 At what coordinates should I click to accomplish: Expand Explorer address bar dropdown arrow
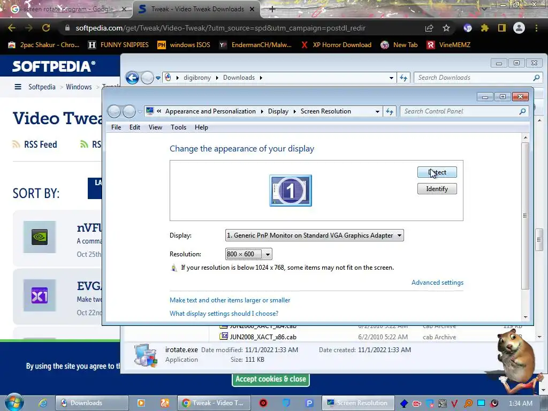[x=391, y=78]
